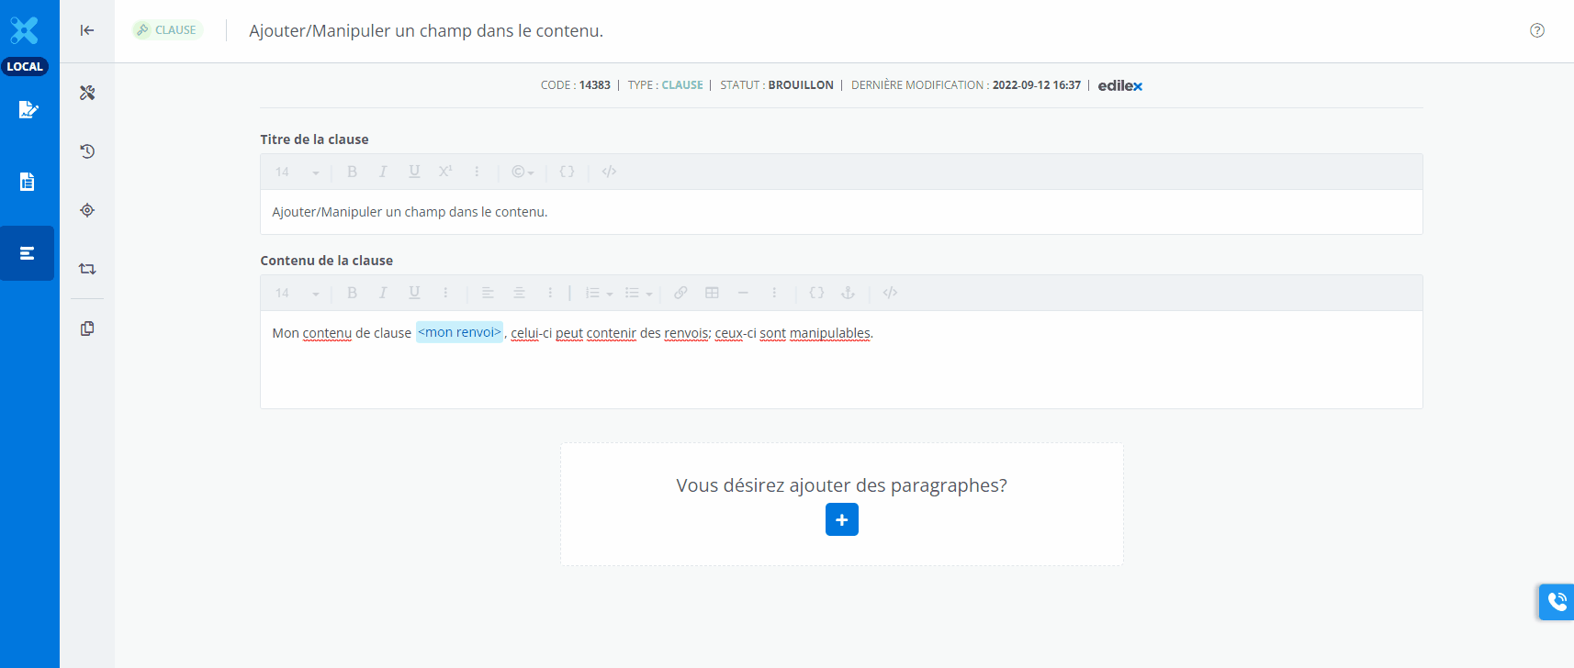The width and height of the screenshot is (1574, 668).
Task: Click the repeat arrows sidebar icon
Action: 87,269
